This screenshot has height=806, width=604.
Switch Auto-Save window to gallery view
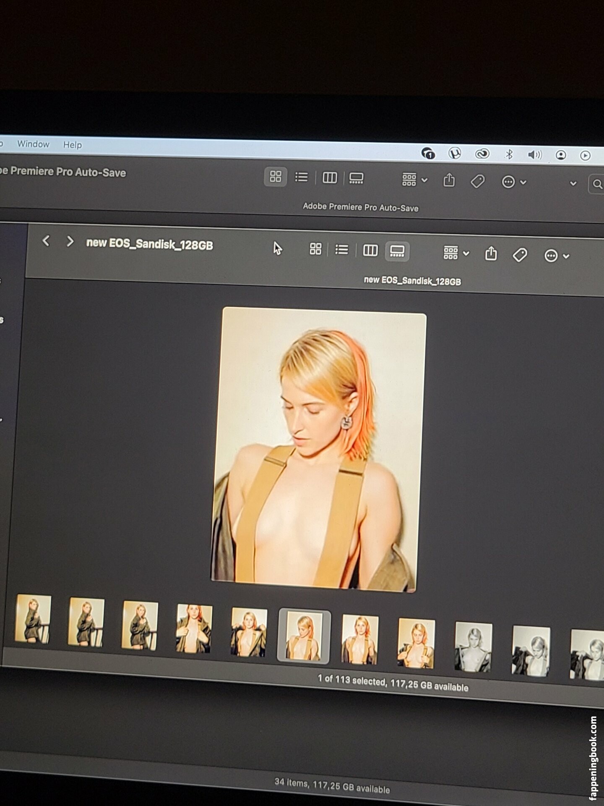point(356,178)
